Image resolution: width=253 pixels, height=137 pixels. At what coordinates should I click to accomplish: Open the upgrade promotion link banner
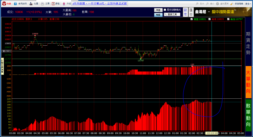(x=100, y=4)
